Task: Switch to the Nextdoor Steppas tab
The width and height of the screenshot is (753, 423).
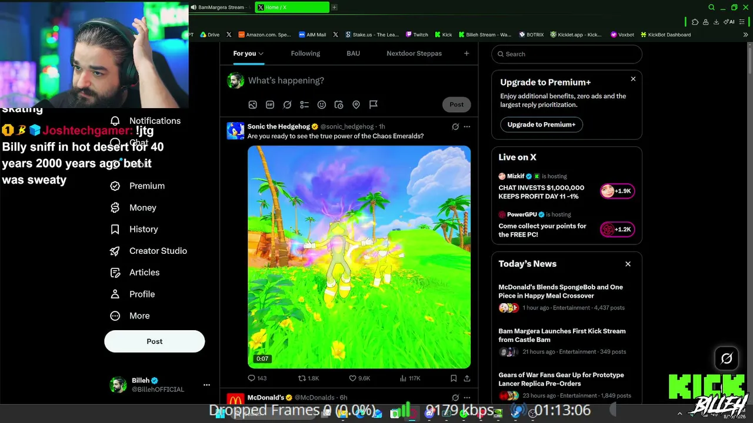Action: pos(414,53)
